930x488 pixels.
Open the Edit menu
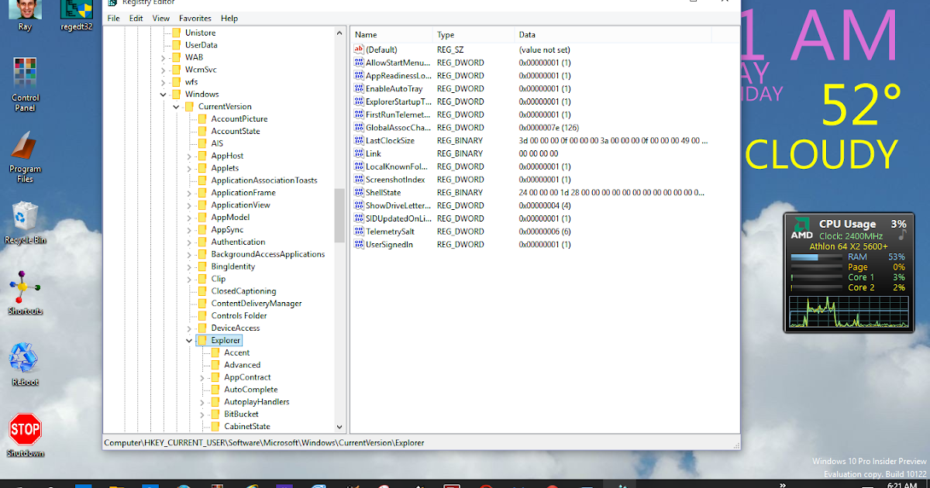click(136, 18)
